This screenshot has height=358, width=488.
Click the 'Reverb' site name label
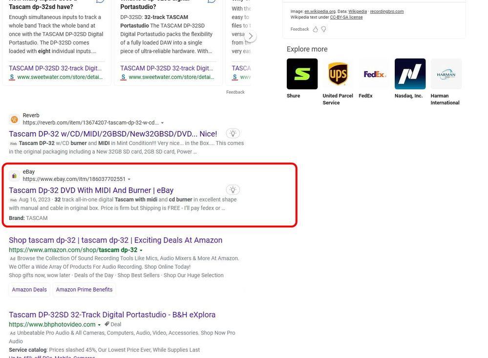pyautogui.click(x=31, y=115)
